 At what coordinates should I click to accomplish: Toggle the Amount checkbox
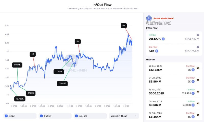click(76, 116)
